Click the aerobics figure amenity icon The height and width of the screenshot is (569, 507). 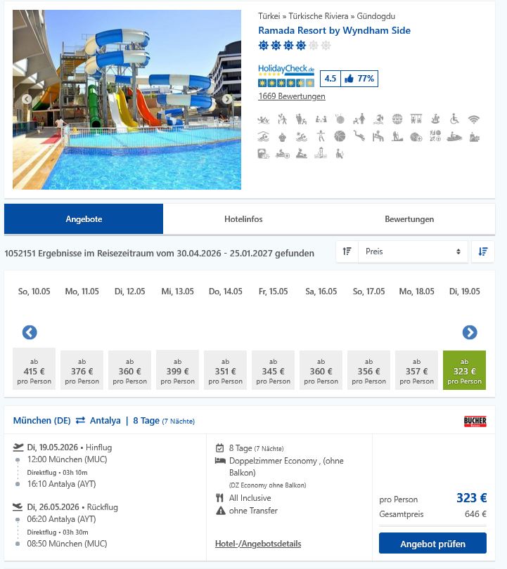click(x=321, y=137)
